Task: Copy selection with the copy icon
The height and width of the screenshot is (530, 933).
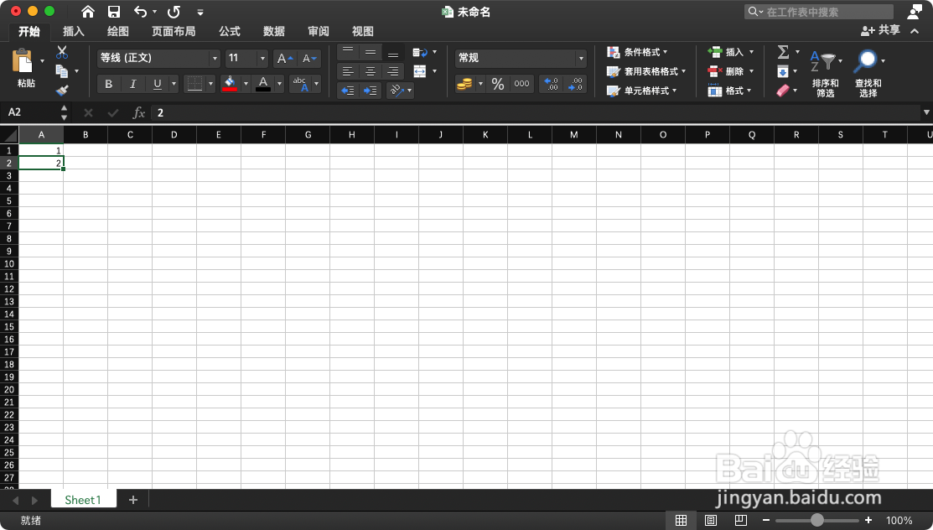Action: (62, 71)
